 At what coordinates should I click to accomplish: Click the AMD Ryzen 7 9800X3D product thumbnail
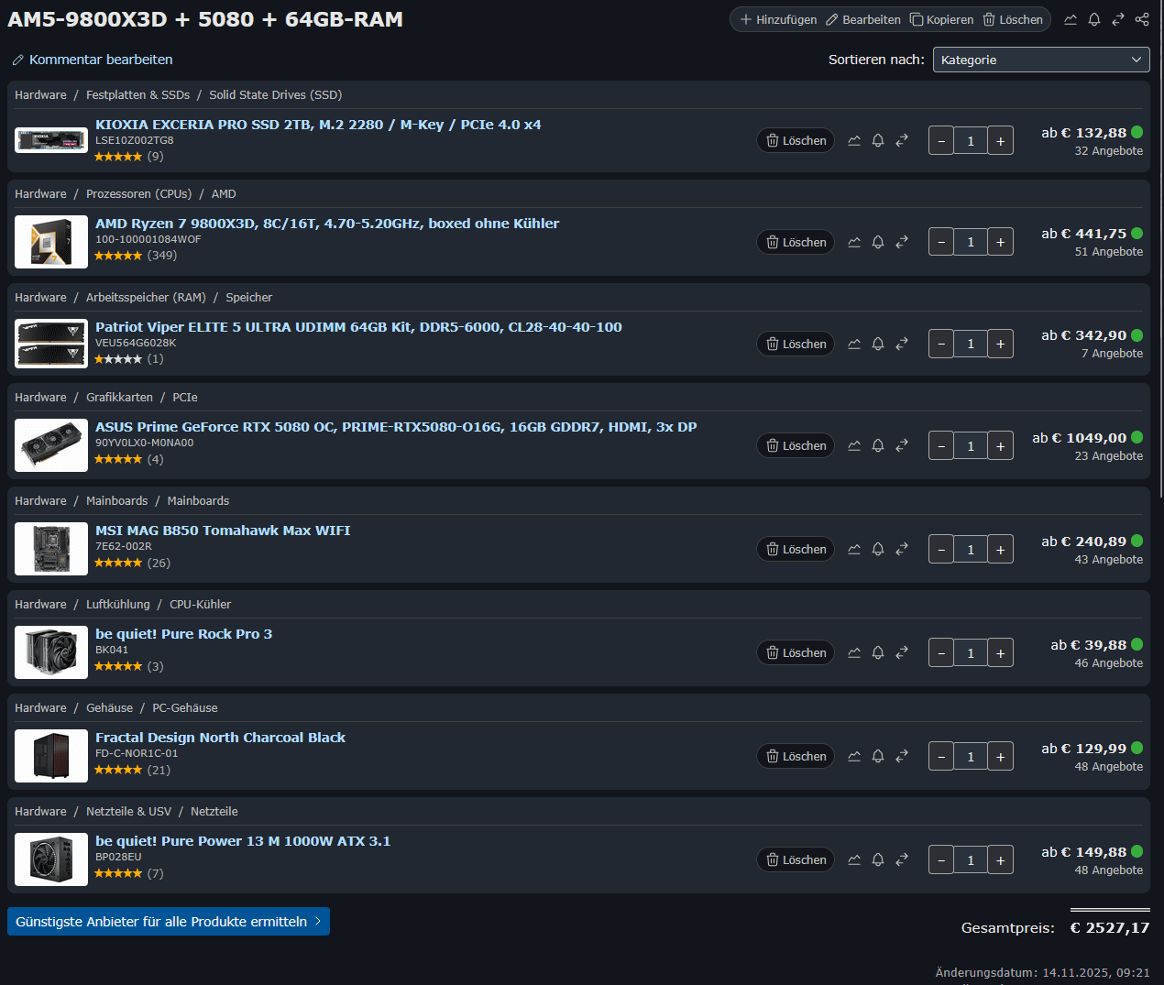51,242
